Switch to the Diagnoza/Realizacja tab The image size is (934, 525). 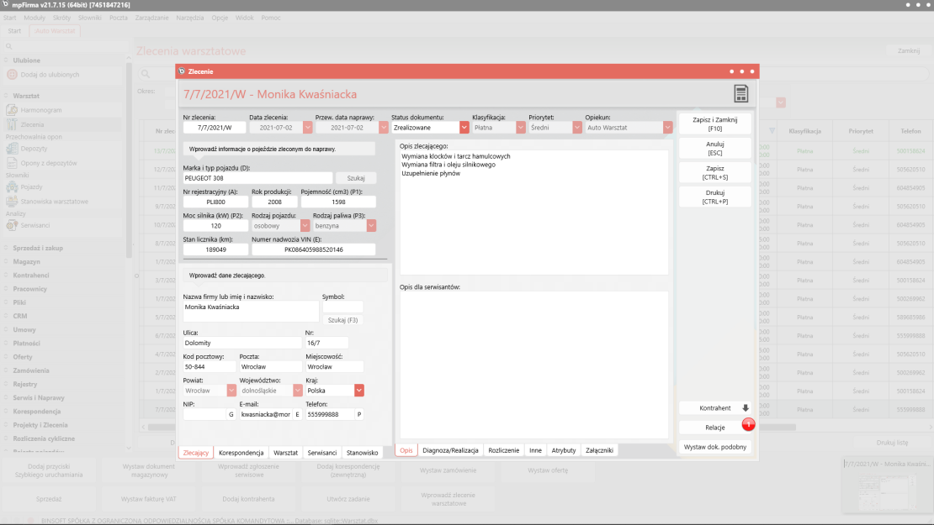coord(450,451)
